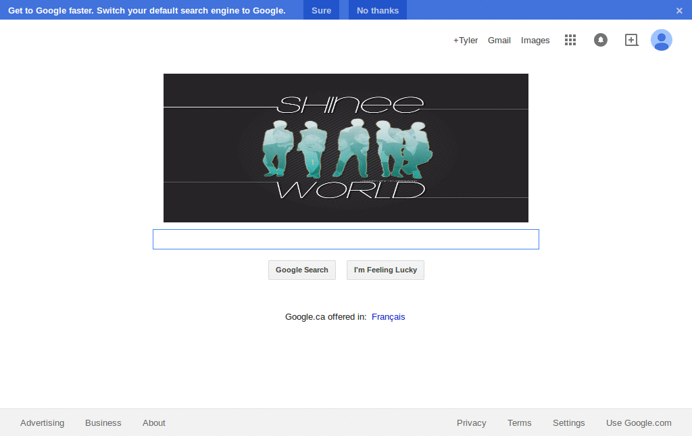
Task: Click the Share plus-box icon
Action: (x=632, y=40)
